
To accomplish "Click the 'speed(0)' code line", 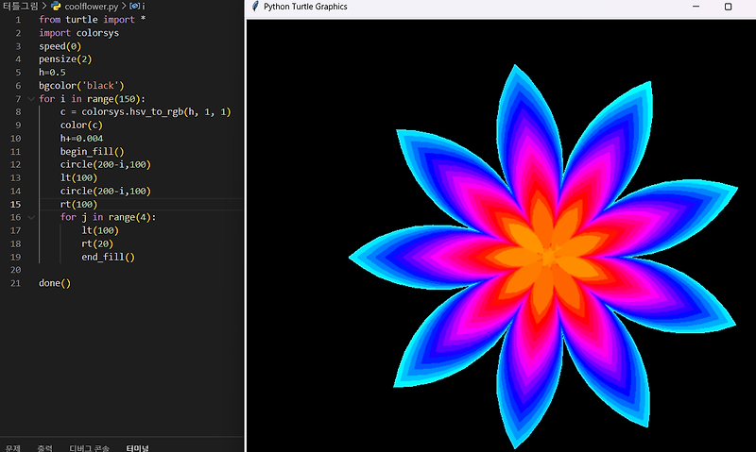I will [x=60, y=46].
